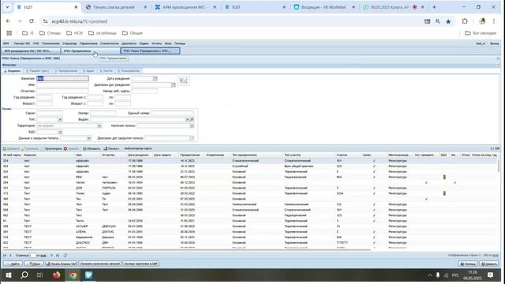The width and height of the screenshot is (505, 284).
Task: Open the browser extensions puzzle icon
Action: click(465, 21)
